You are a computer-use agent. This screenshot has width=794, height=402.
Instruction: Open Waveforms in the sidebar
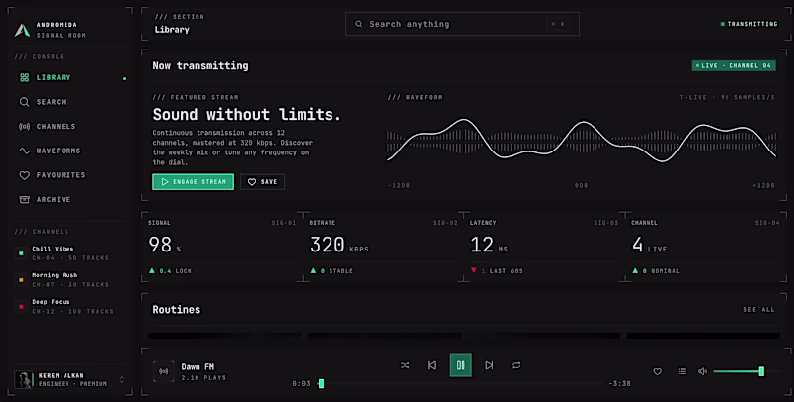tap(70, 151)
